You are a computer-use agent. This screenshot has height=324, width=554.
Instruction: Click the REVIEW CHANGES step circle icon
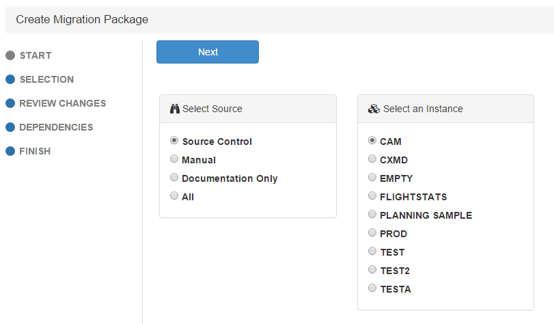[10, 103]
